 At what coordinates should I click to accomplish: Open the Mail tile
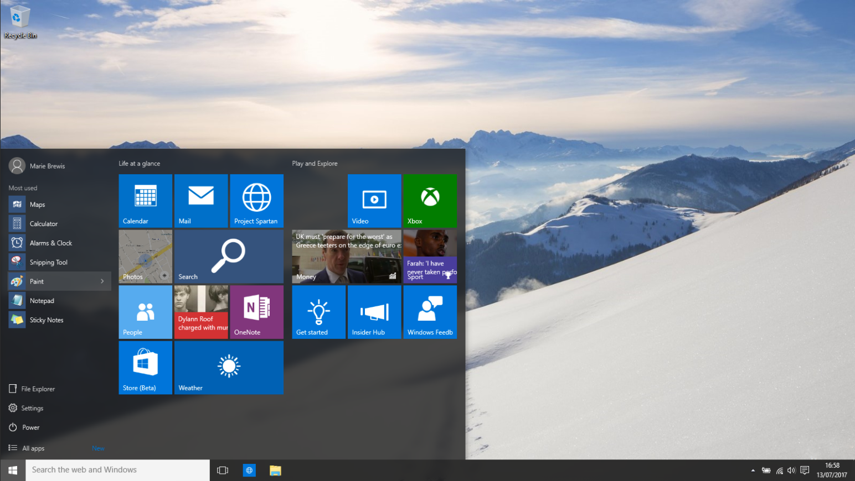tap(201, 201)
